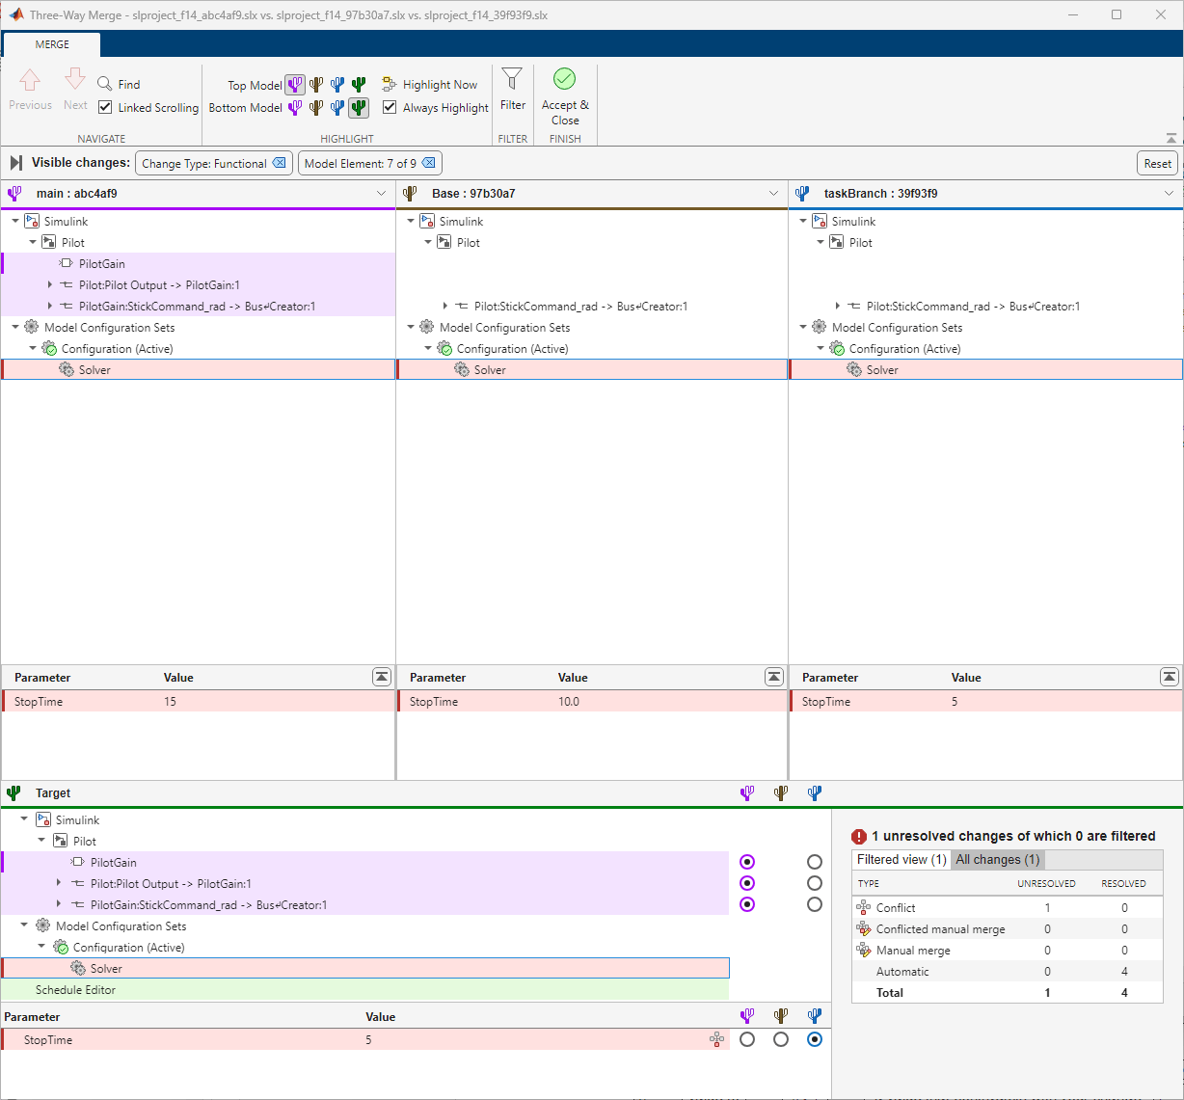Image resolution: width=1184 pixels, height=1100 pixels.
Task: Click the Find magnifier icon
Action: click(x=105, y=85)
